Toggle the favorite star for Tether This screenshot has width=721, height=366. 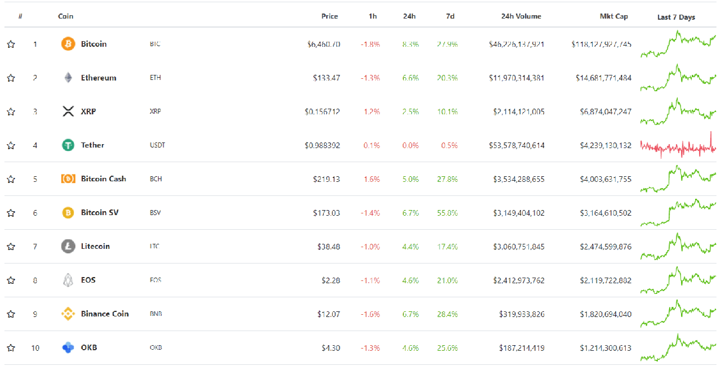(11, 145)
